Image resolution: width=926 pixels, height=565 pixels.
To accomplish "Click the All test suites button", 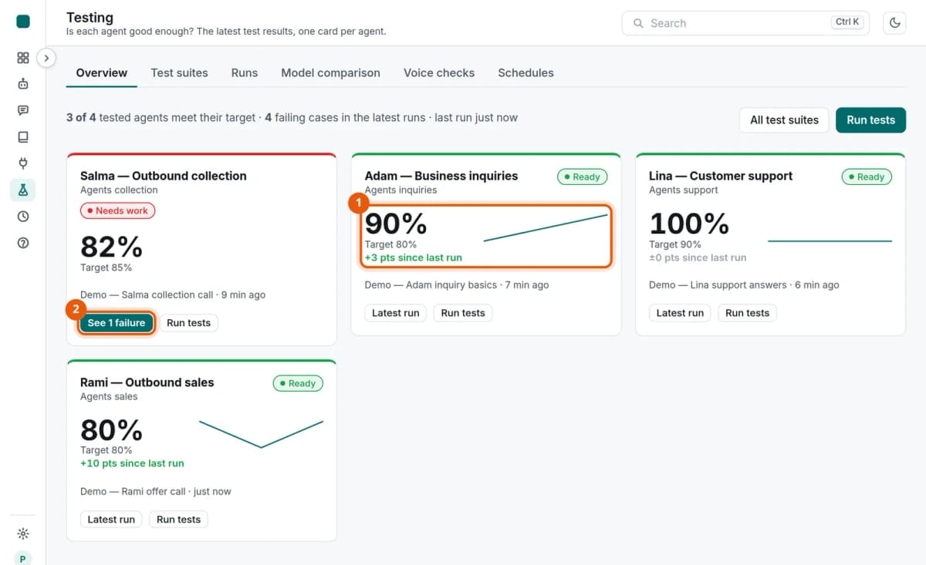I will (785, 120).
